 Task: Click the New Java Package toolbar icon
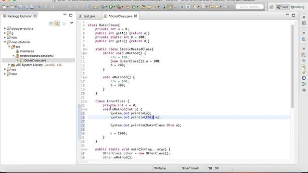128,7
